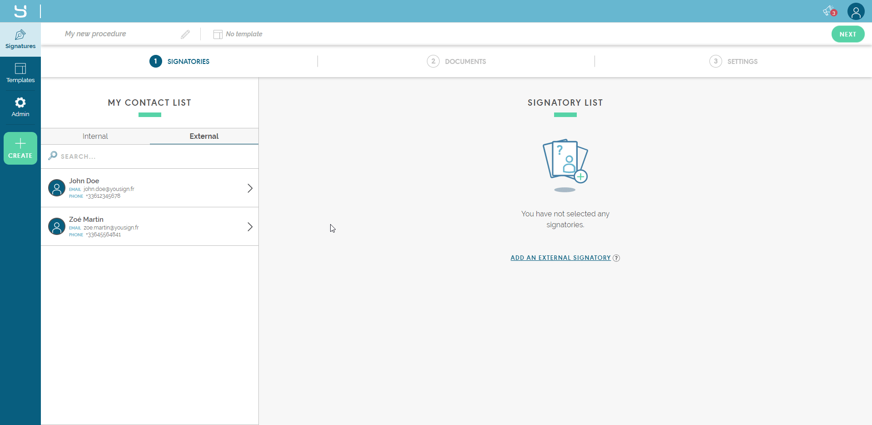Click the green Create button

(20, 148)
